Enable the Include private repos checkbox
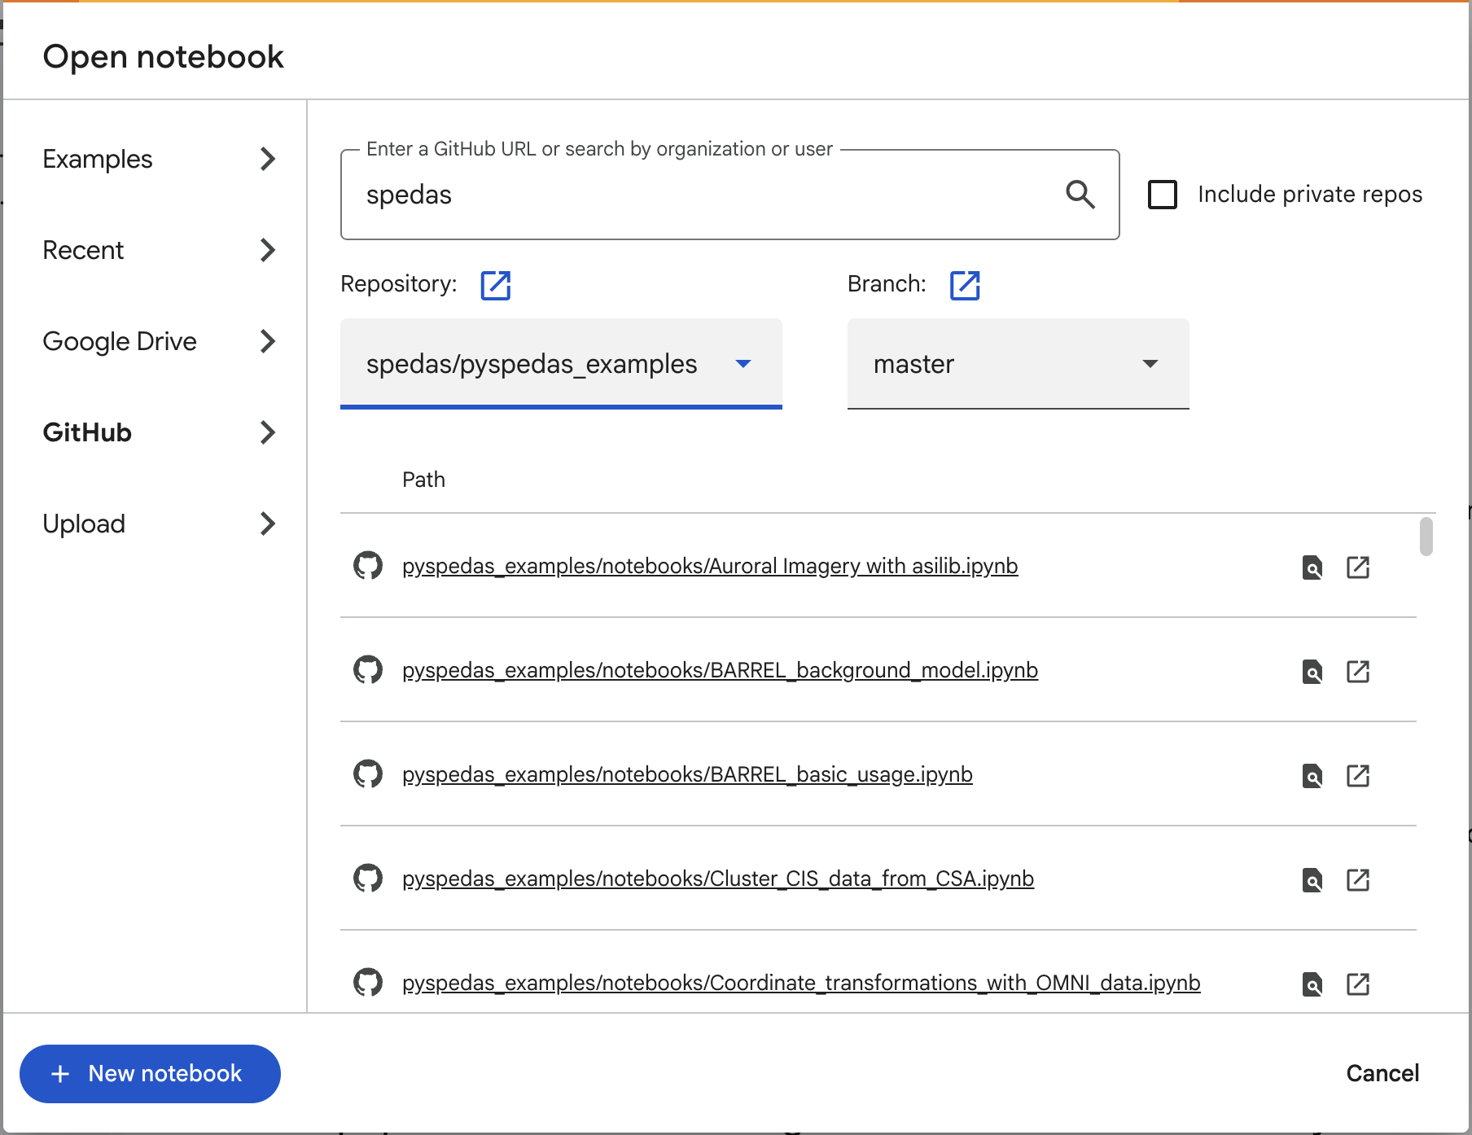Viewport: 1472px width, 1135px height. pyautogui.click(x=1163, y=195)
